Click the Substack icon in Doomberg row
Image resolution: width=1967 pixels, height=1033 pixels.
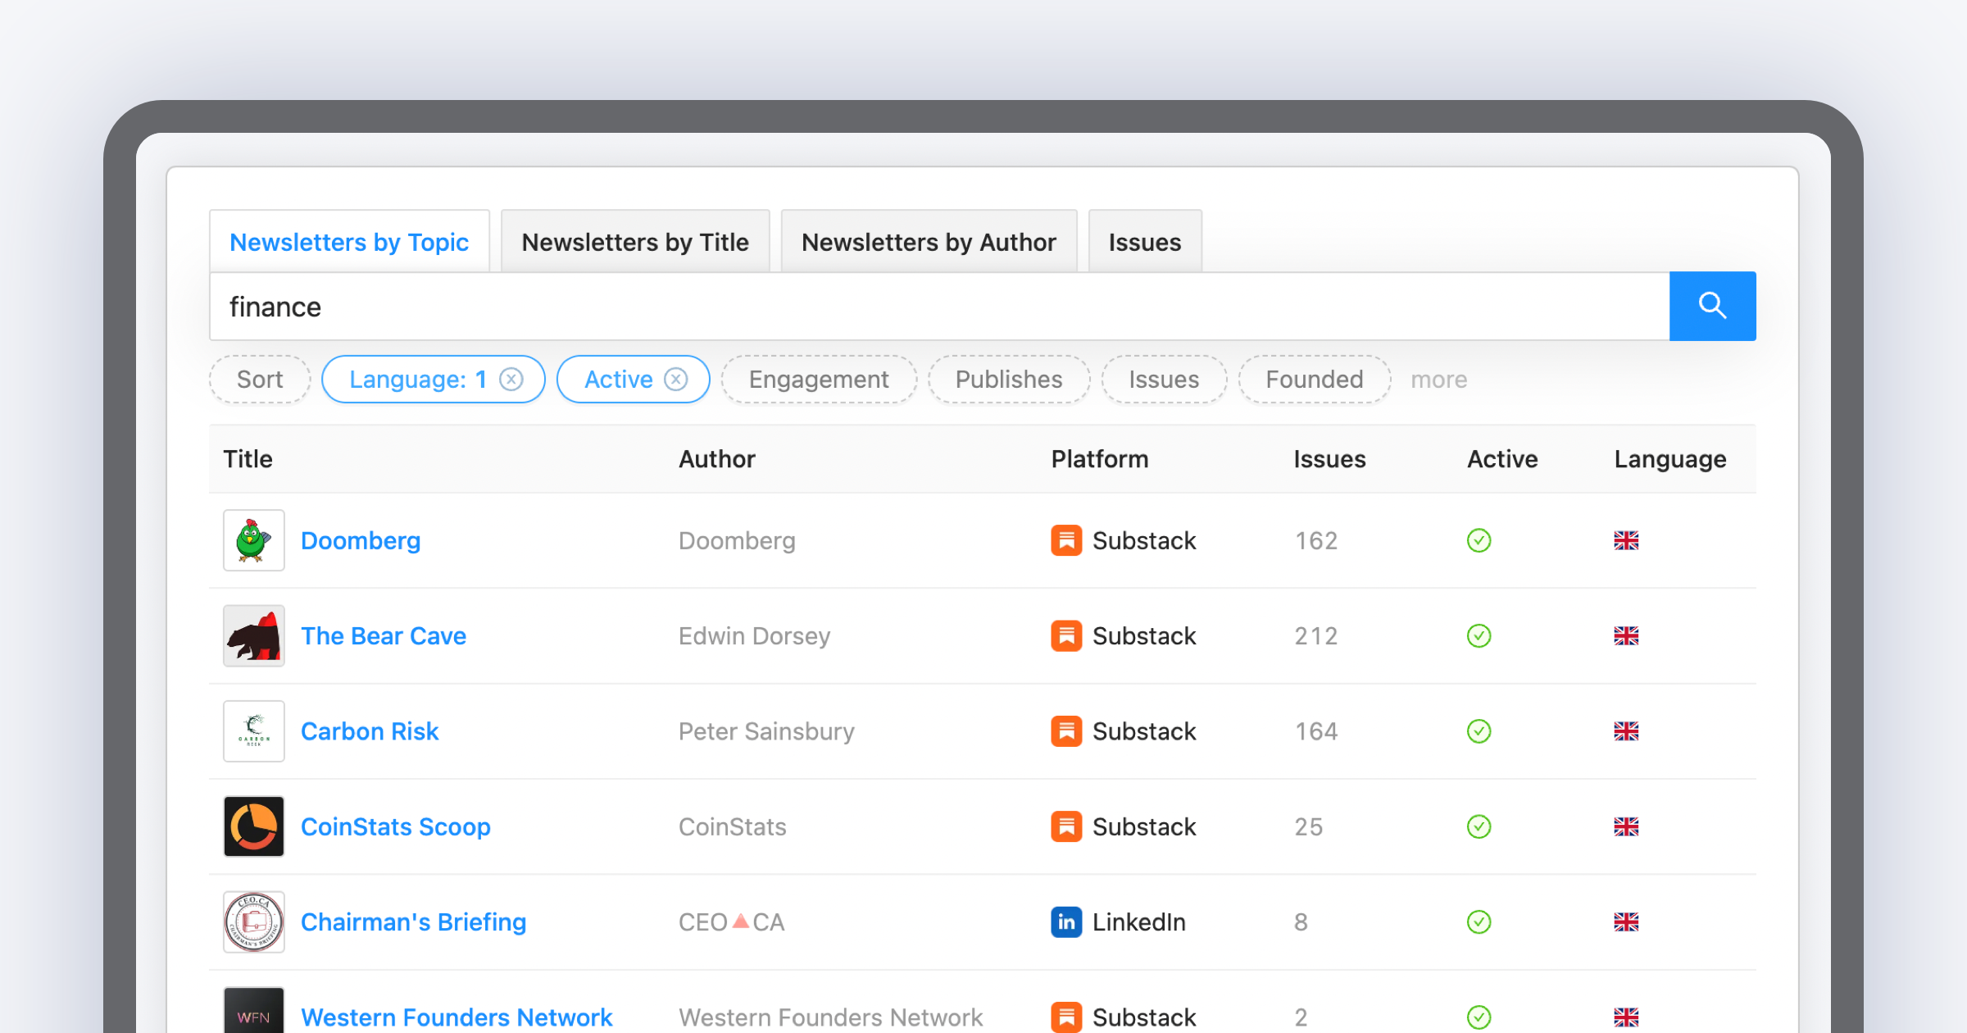[1066, 540]
